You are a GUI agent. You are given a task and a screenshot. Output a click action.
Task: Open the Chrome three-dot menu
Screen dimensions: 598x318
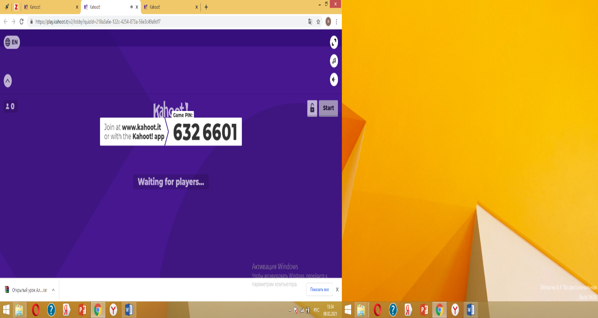(x=337, y=21)
